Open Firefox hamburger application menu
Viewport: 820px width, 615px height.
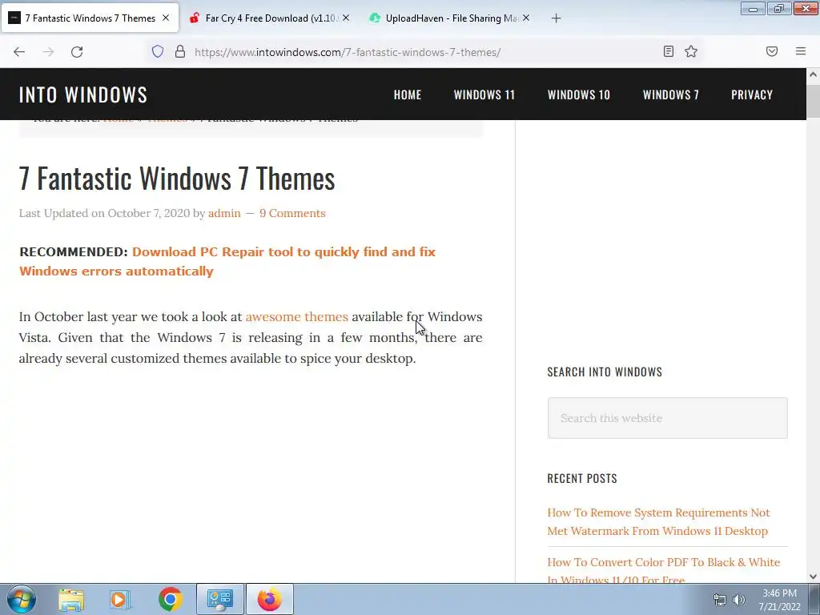point(801,51)
